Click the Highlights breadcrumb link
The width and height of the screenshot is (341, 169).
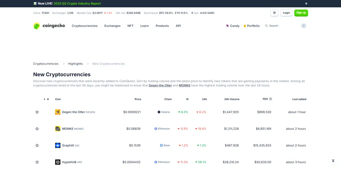75,64
